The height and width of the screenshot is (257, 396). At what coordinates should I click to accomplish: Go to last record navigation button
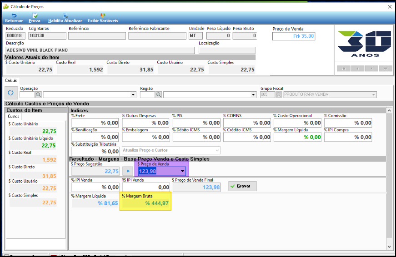[386, 69]
